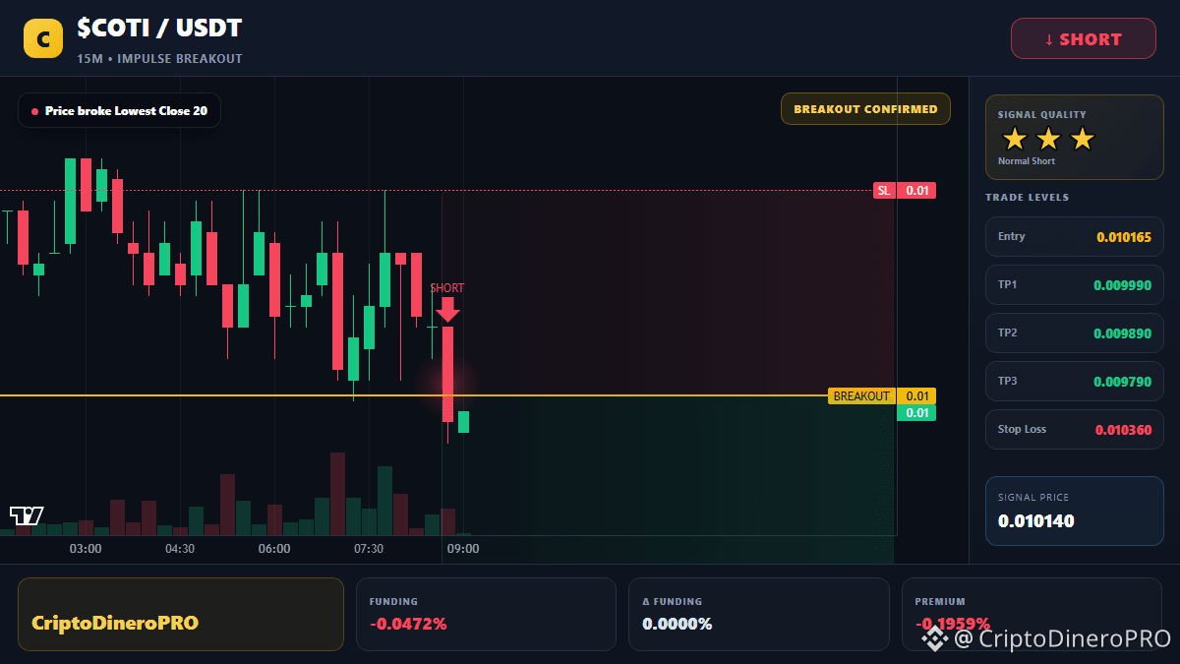Click the green 0.01 price tag
This screenshot has height=664, width=1180.
[x=916, y=413]
